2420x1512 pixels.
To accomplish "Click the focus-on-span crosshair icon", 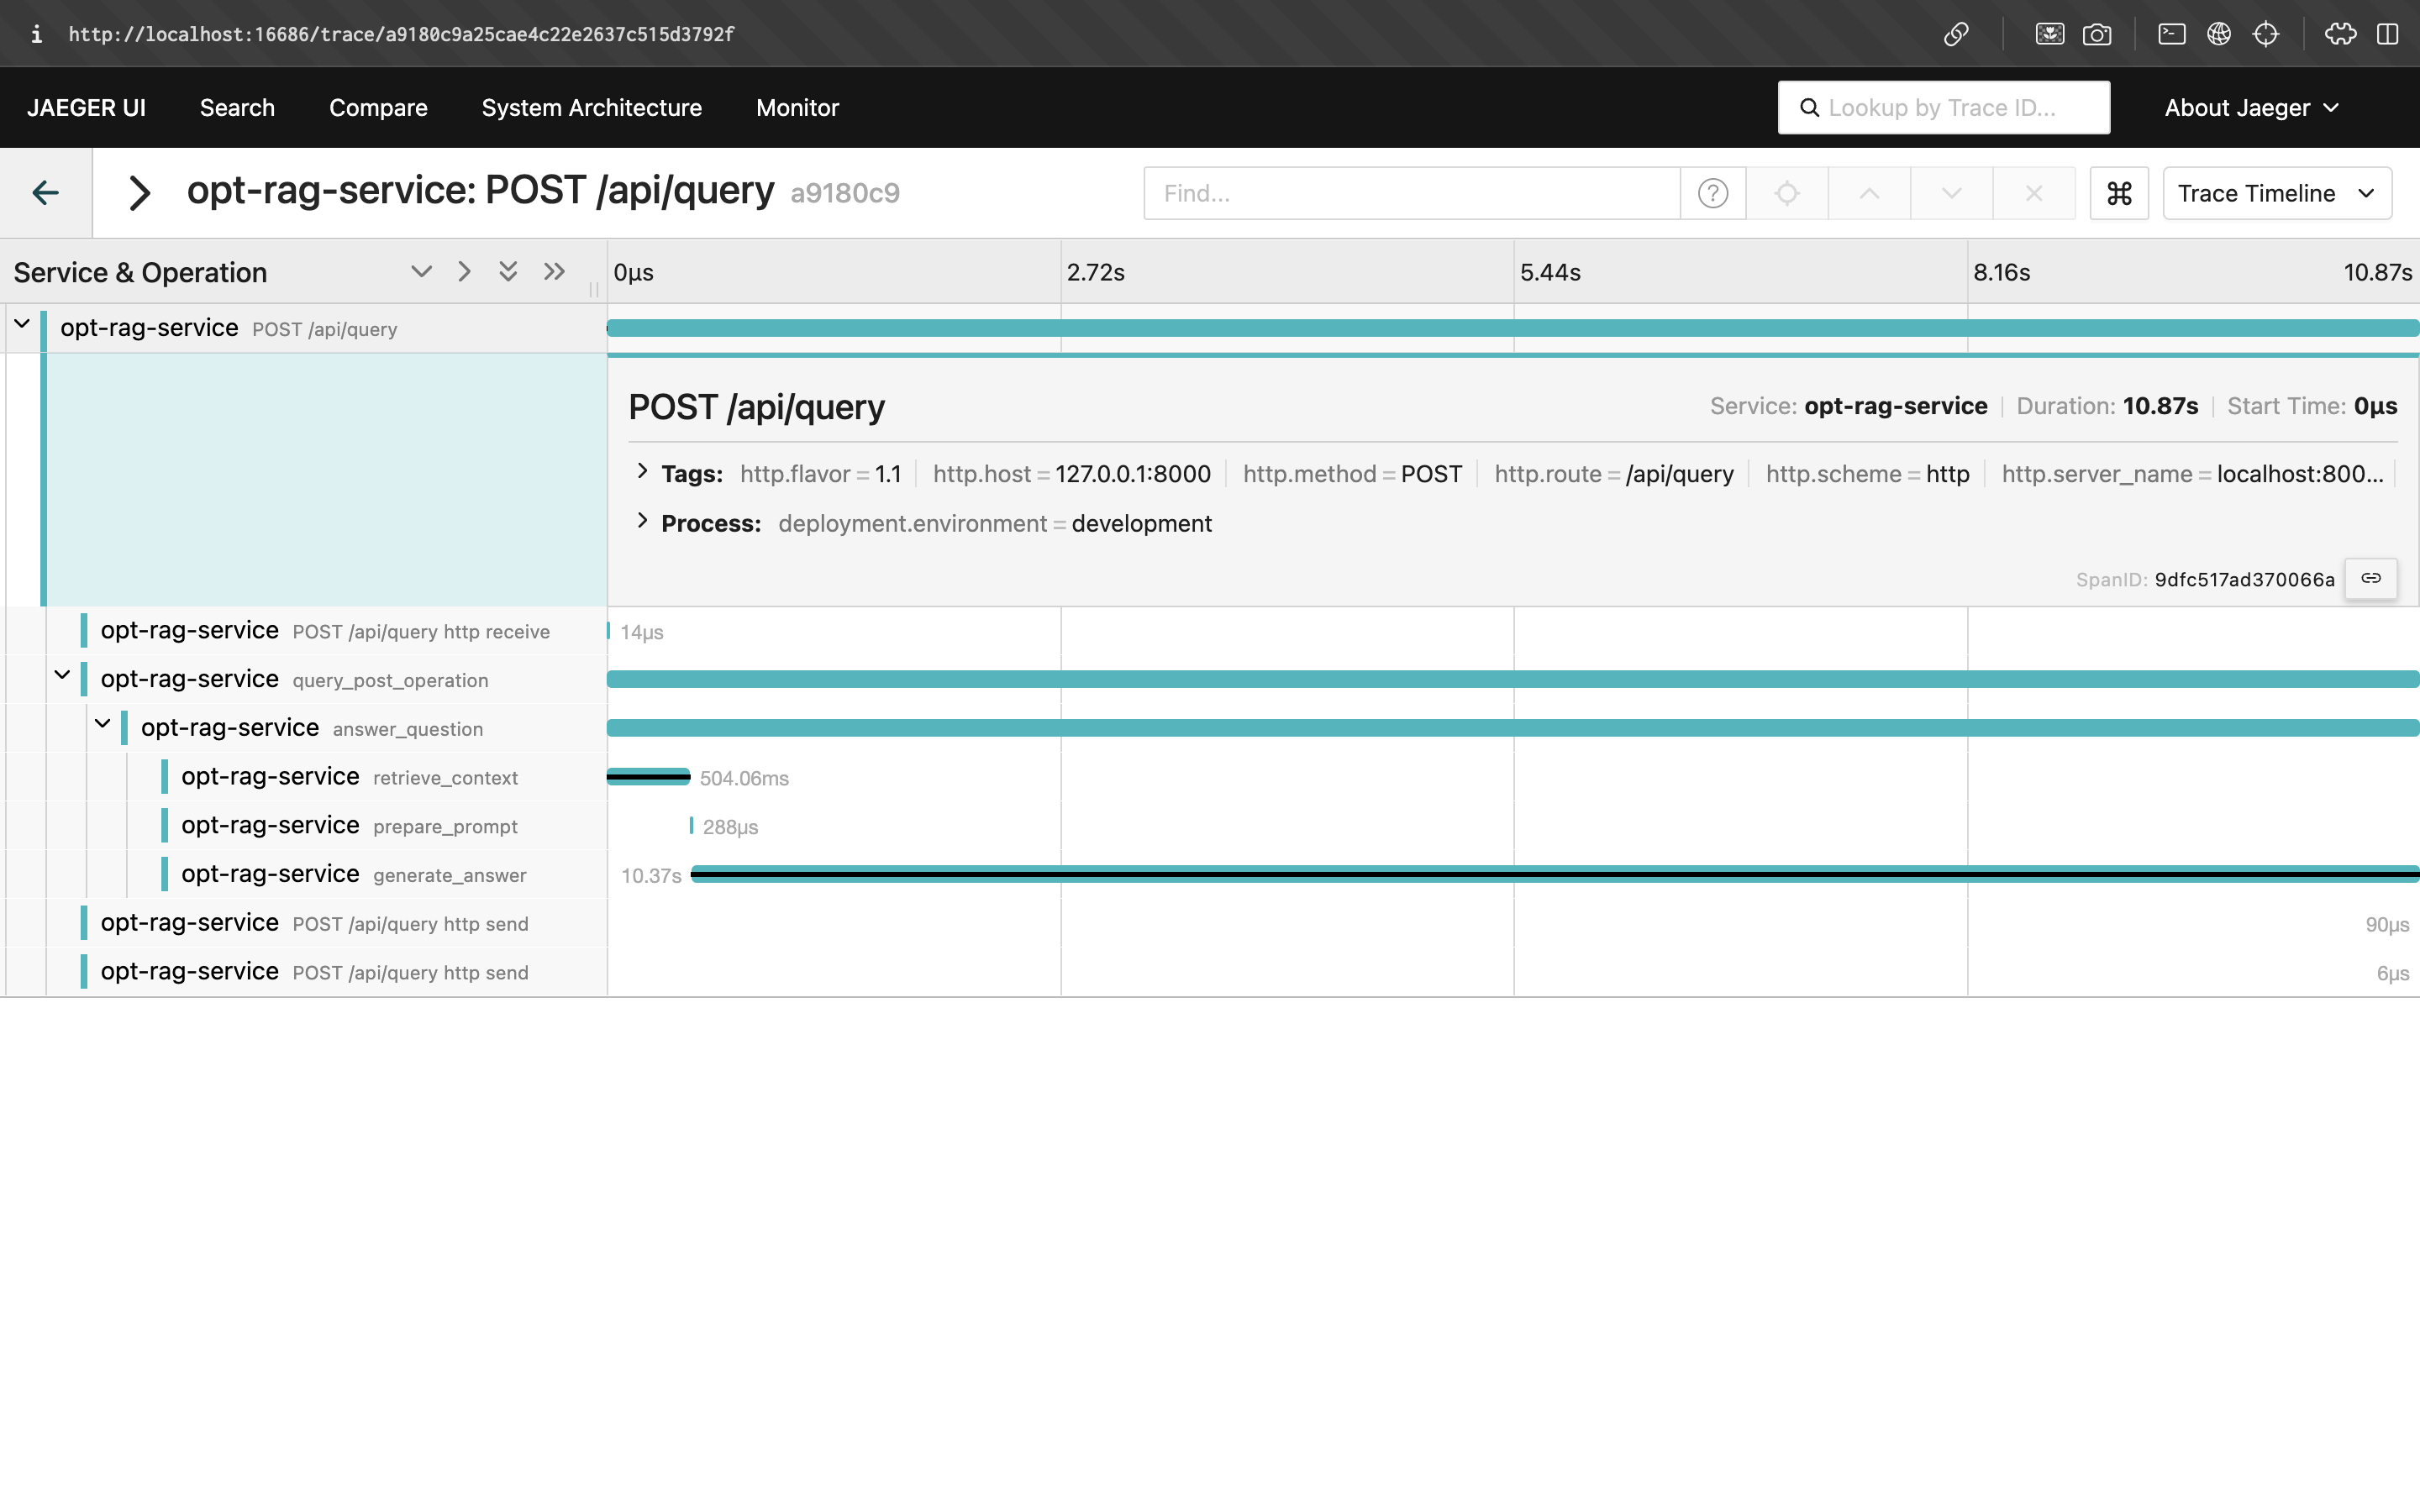I will pos(1788,192).
